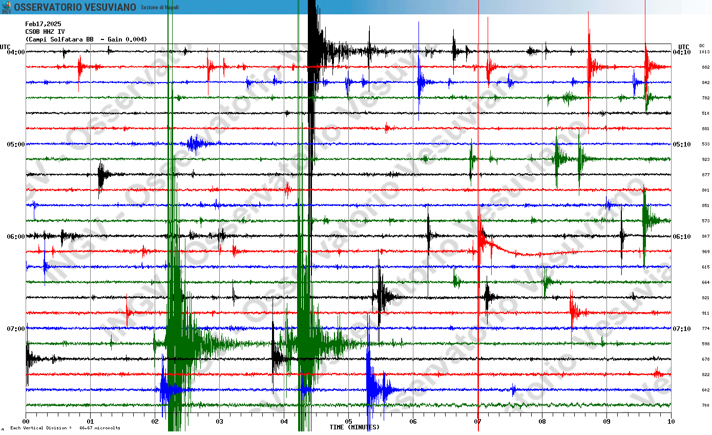
Task: Click the DC value 573
Action: pyautogui.click(x=705, y=221)
